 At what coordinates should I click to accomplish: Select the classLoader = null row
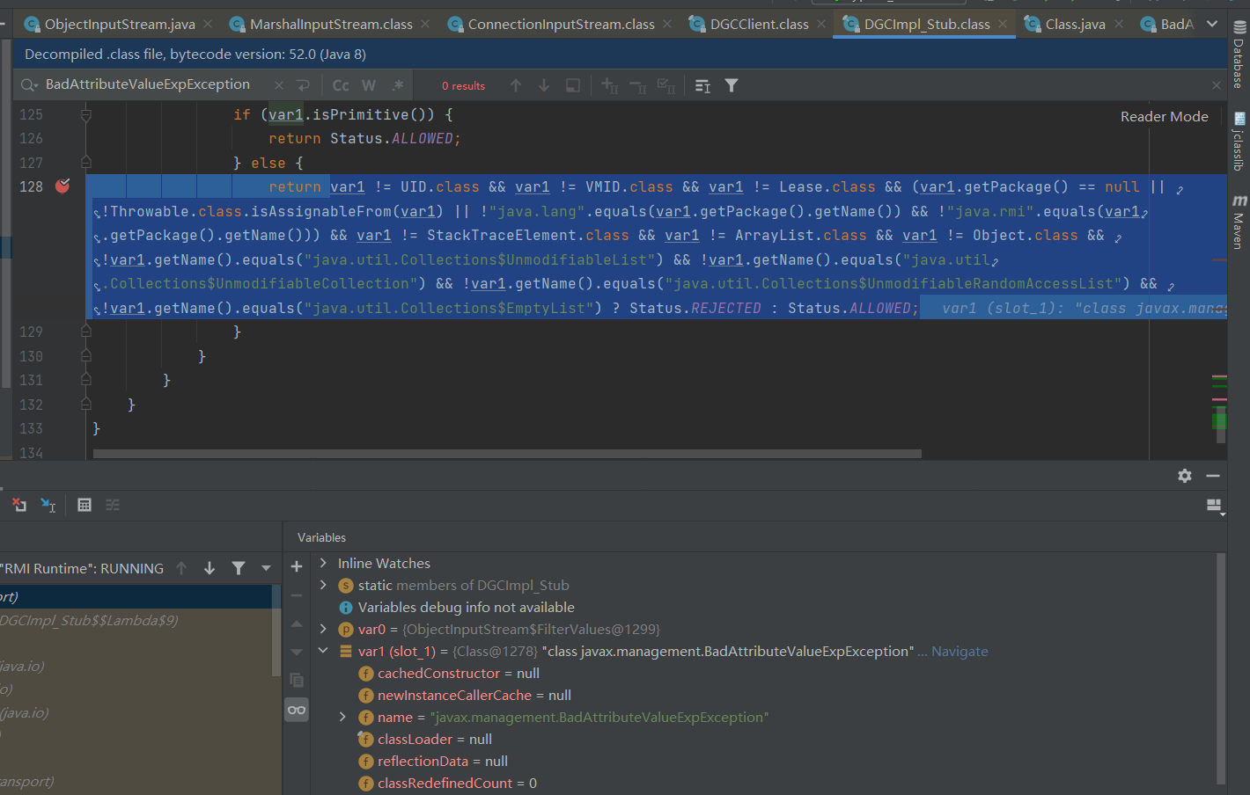(425, 739)
